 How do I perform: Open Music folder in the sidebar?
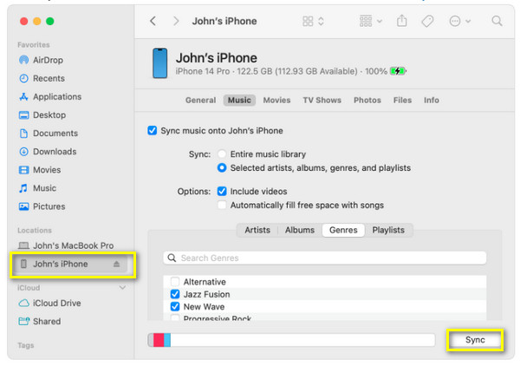point(37,188)
